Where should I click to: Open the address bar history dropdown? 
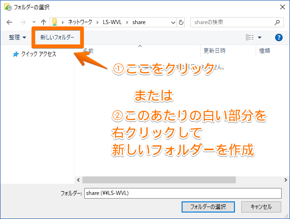(173, 23)
